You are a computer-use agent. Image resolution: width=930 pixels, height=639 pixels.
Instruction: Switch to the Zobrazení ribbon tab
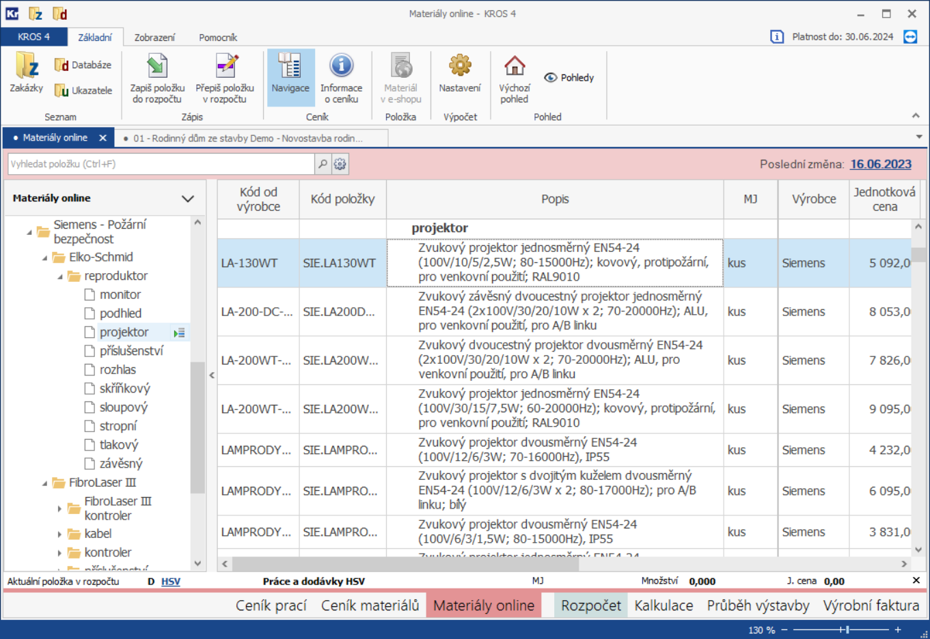(x=154, y=38)
